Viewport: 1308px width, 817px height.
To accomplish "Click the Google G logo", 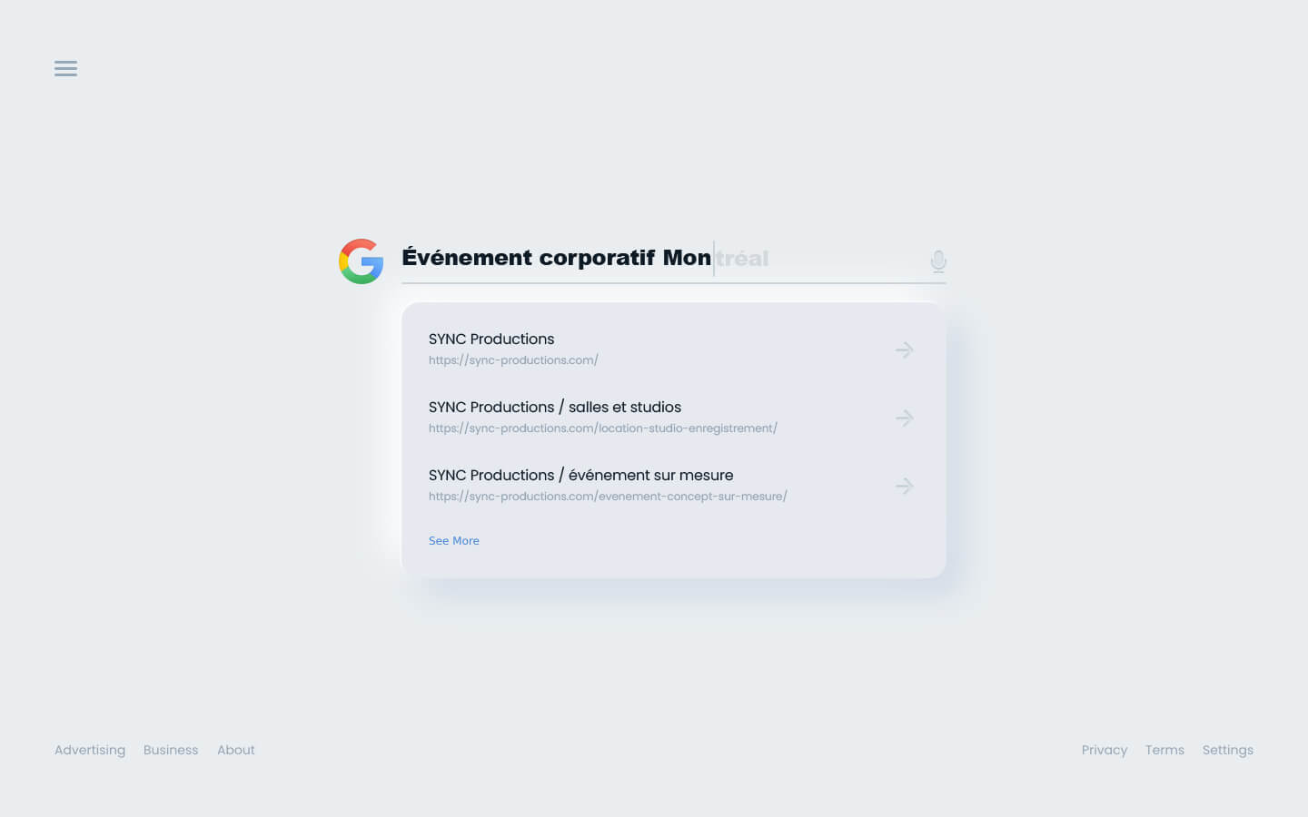I will (361, 261).
